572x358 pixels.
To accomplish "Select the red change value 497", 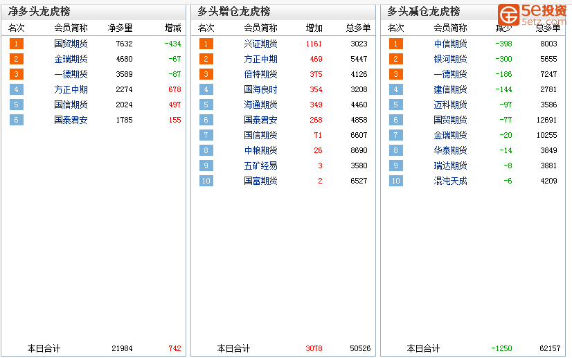I will click(x=175, y=105).
